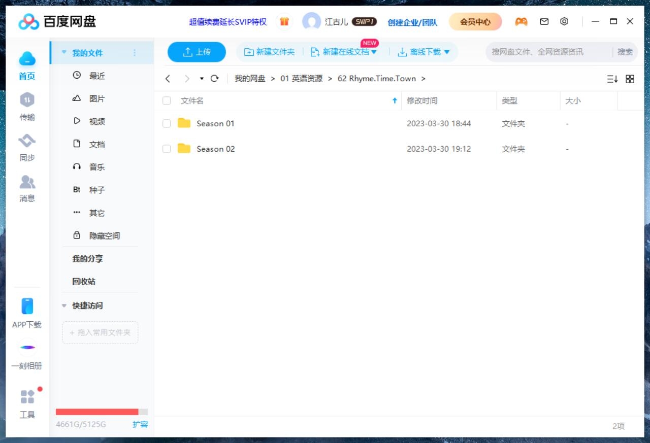Open settings via the gear icon
650x443 pixels.
(564, 21)
